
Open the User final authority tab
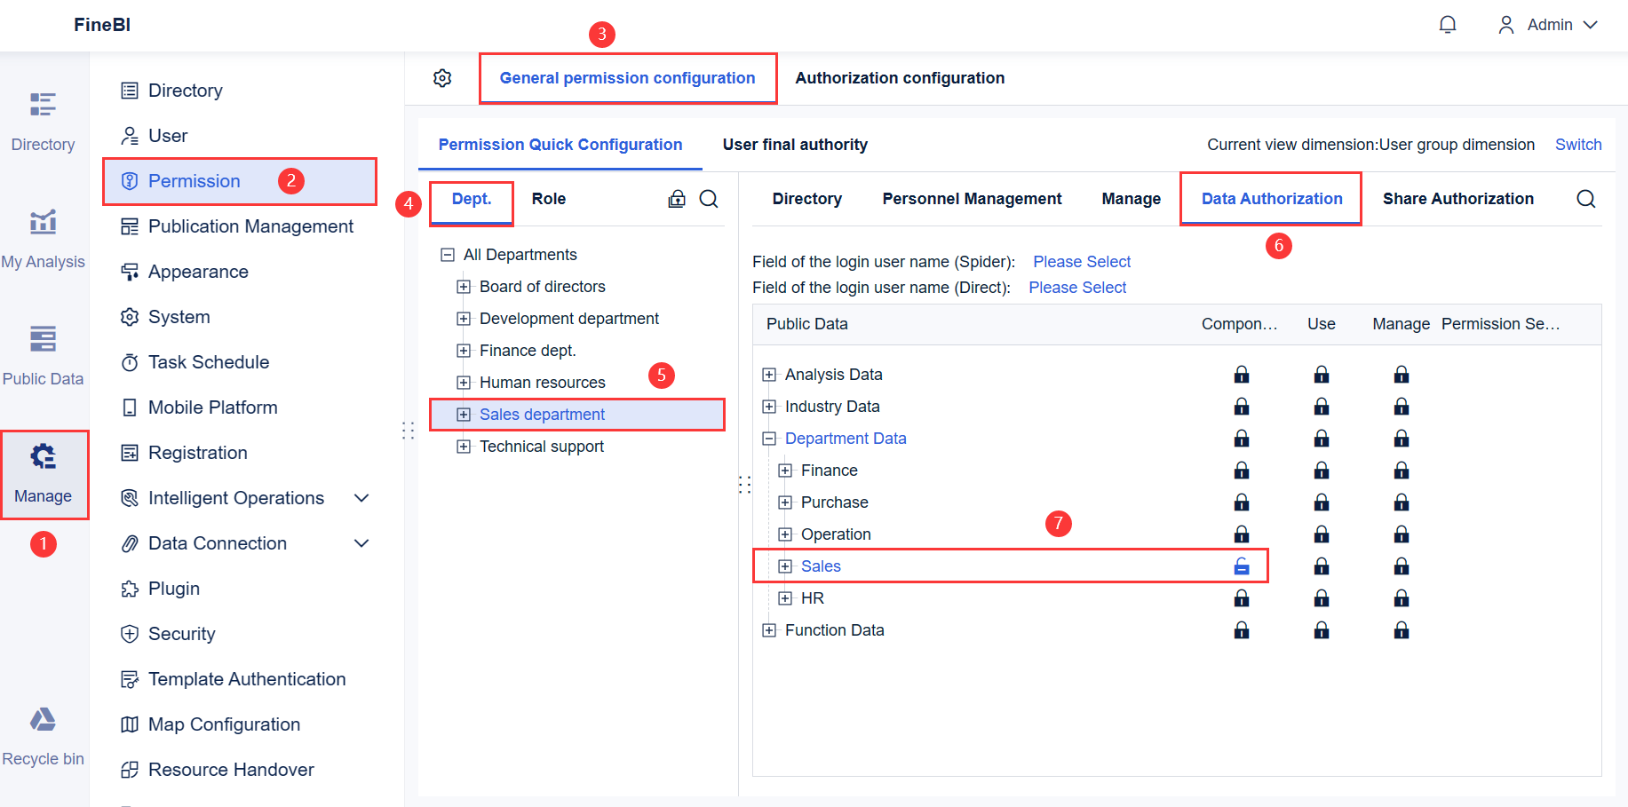pyautogui.click(x=794, y=144)
